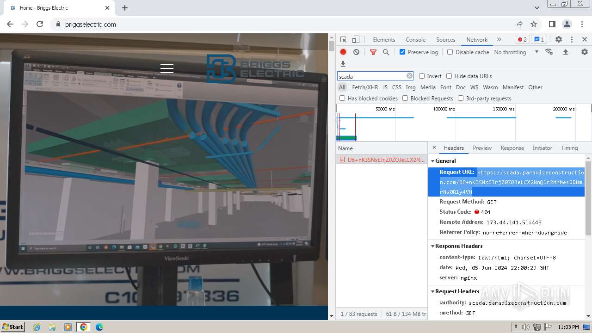Open the Chrome profile avatar
This screenshot has height=333, width=592.
coord(567,24)
